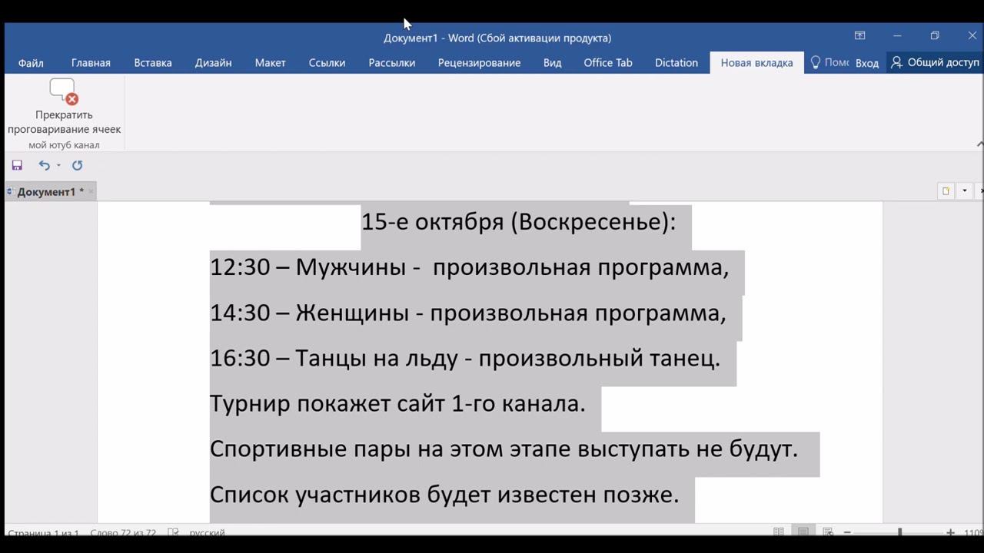Switch to Print Layout view
This screenshot has width=984, height=553.
803,532
